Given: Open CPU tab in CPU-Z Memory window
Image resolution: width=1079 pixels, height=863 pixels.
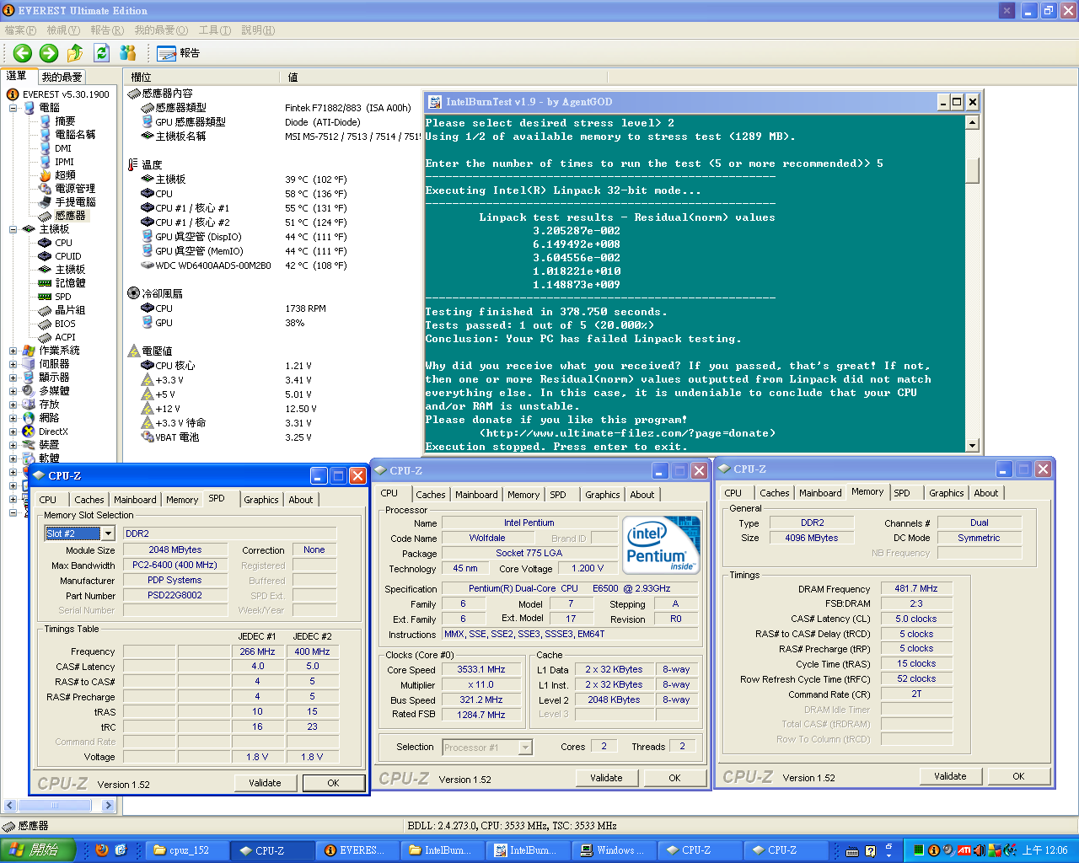Looking at the screenshot, I should pyautogui.click(x=733, y=493).
